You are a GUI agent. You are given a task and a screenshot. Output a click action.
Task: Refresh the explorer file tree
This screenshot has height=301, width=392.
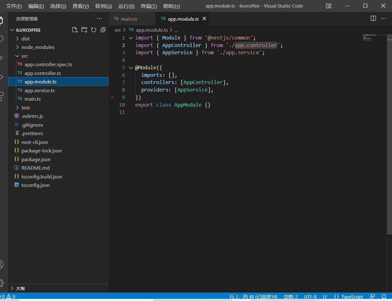93,30
